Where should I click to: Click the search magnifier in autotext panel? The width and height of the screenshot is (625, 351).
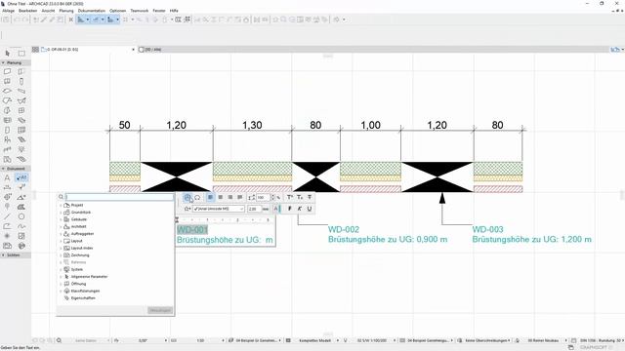tap(61, 197)
